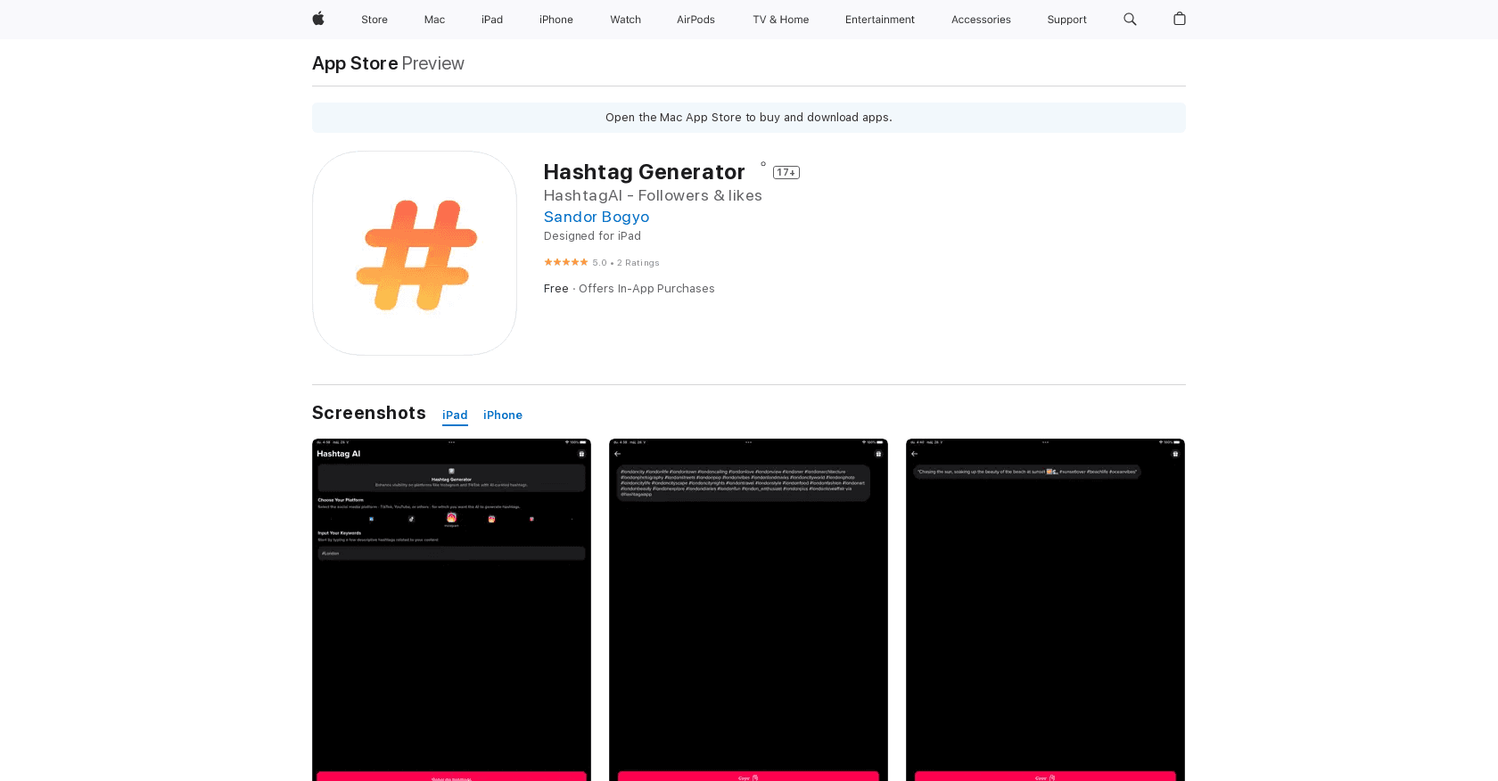Click the 'Free' price label
Screen dimensions: 1498x781
556,289
